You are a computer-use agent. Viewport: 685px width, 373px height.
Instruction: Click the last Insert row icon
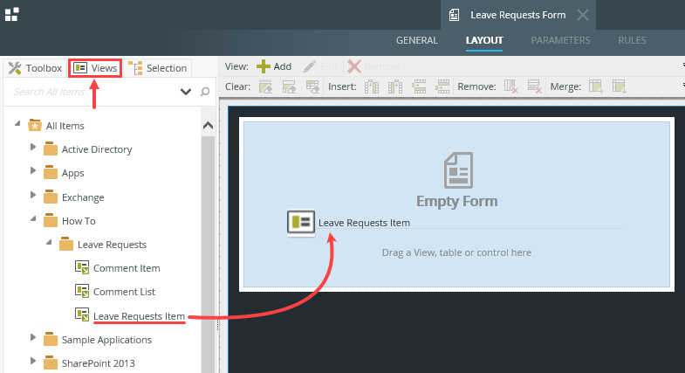pyautogui.click(x=442, y=86)
